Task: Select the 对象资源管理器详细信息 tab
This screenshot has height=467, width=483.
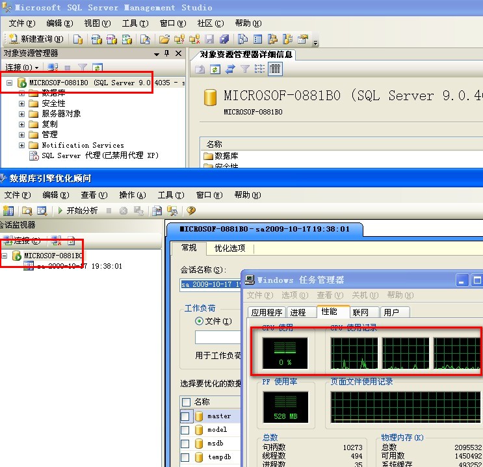Action: click(x=246, y=55)
